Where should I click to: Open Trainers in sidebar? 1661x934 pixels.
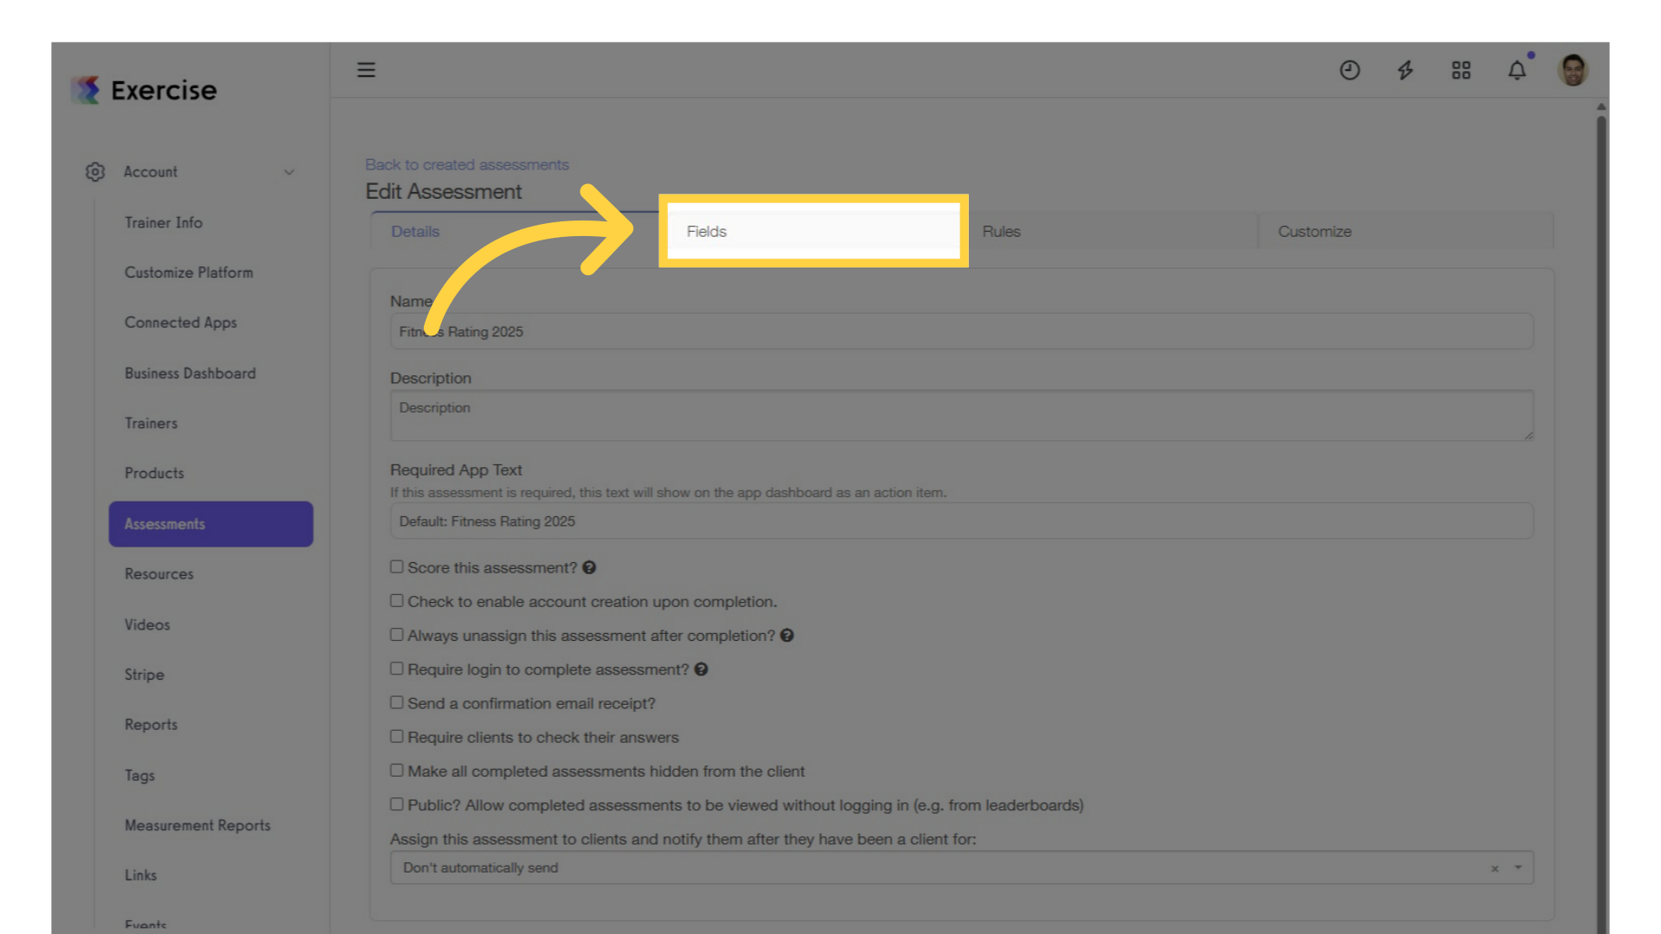coord(151,424)
